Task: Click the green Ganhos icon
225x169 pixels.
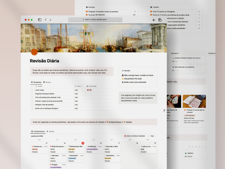Action: [x=186, y=153]
